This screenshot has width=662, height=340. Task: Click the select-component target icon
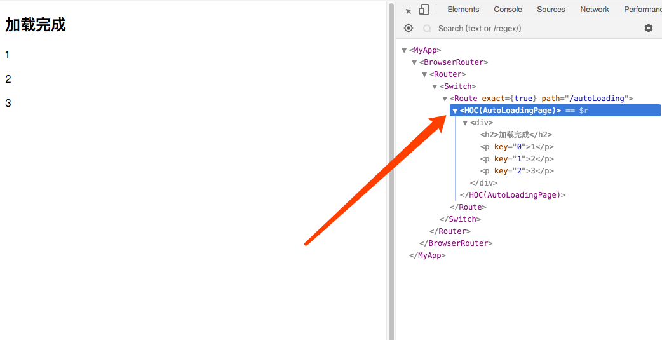point(409,29)
